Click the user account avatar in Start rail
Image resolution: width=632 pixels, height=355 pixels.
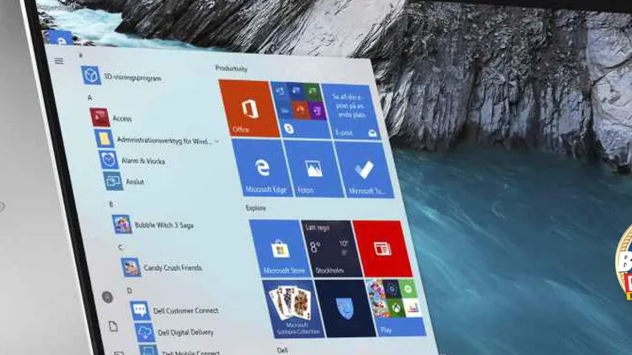(x=107, y=298)
